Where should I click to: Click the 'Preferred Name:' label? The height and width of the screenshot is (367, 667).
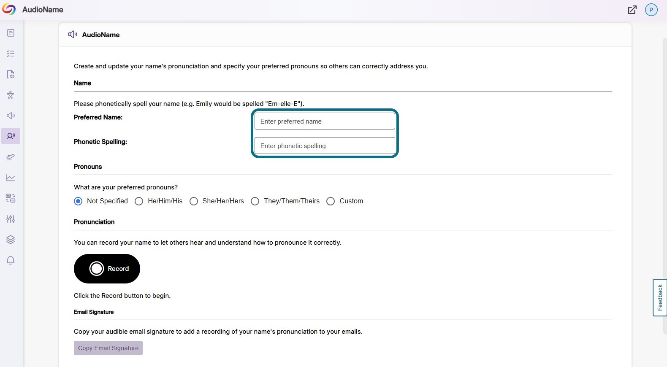(x=98, y=117)
